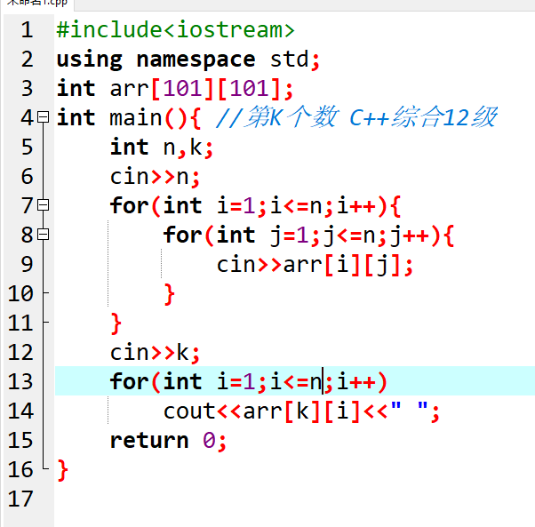Click line number 1 in the gutter
Image resolution: width=535 pixels, height=527 pixels.
click(27, 30)
